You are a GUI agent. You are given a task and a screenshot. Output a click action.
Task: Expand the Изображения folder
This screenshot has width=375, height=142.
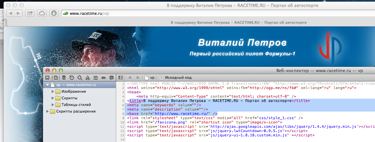pos(53,92)
